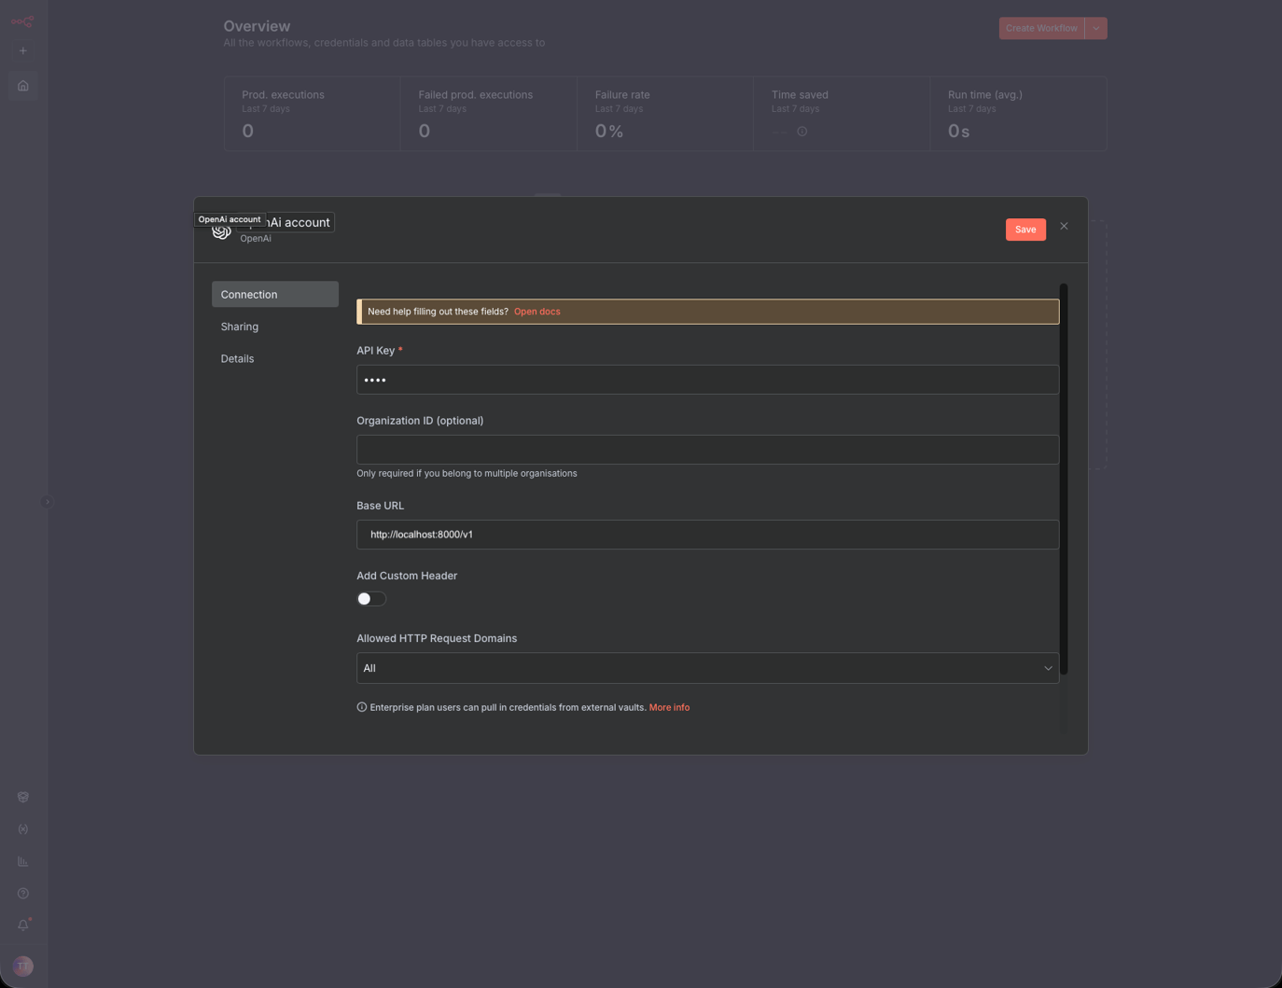Click the Enterprise plan info icon

tap(362, 707)
